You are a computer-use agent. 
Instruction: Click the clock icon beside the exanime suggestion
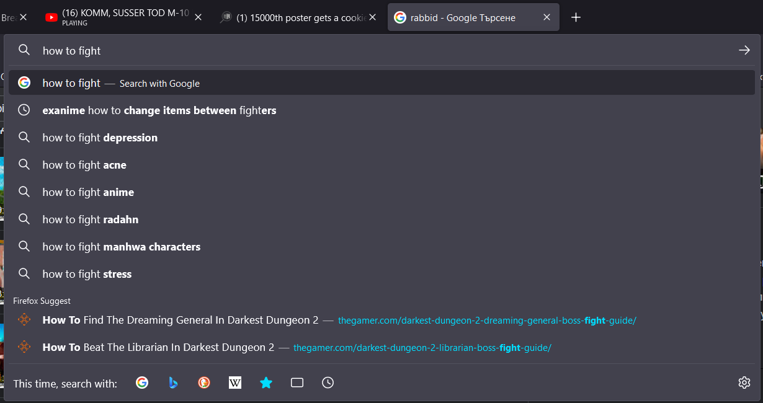click(24, 110)
